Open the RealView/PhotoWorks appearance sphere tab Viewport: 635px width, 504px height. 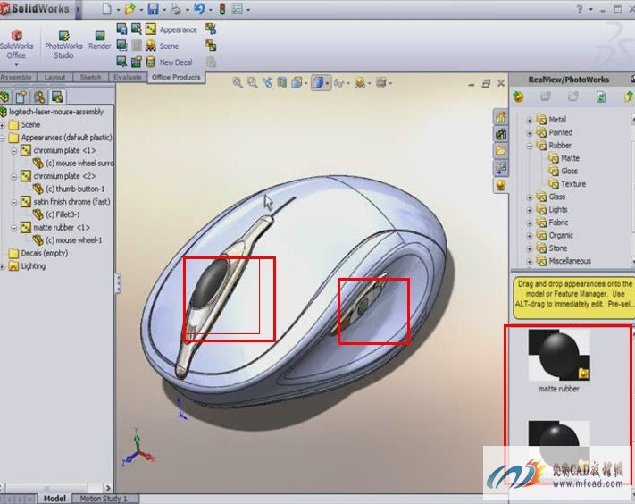[x=500, y=184]
